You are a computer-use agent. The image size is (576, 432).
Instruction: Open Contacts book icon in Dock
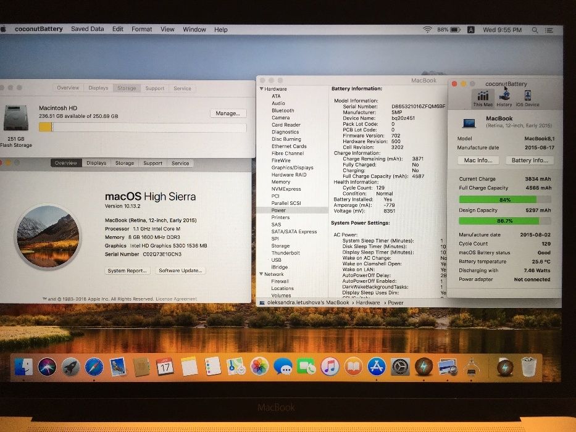coord(141,367)
